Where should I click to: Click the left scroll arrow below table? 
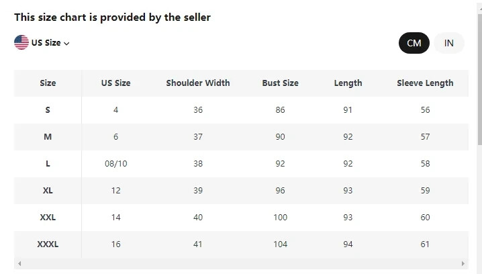point(19,263)
